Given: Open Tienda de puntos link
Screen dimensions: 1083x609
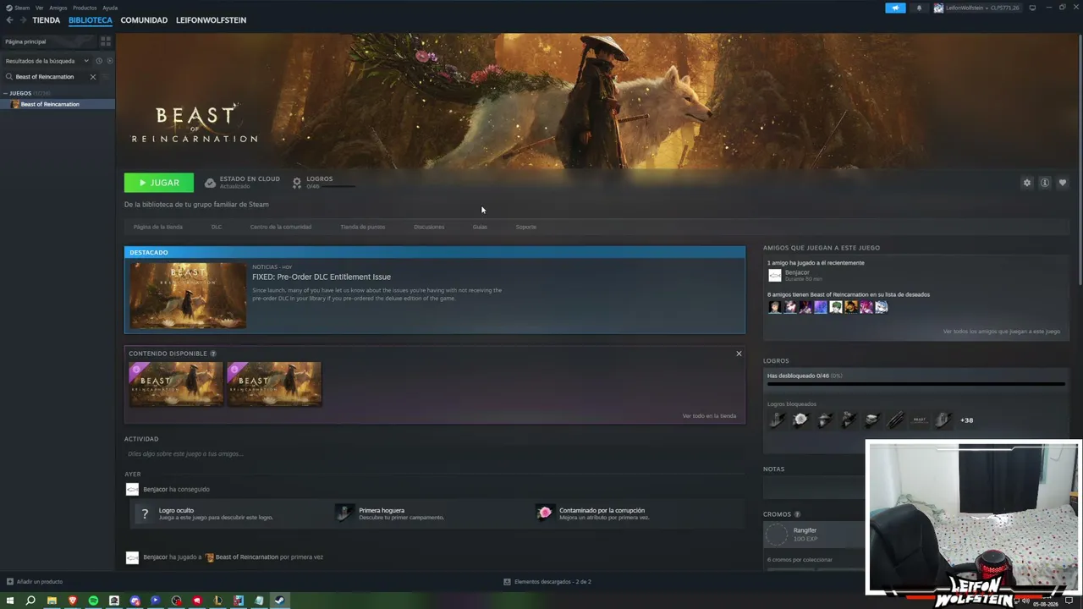Looking at the screenshot, I should 363,227.
